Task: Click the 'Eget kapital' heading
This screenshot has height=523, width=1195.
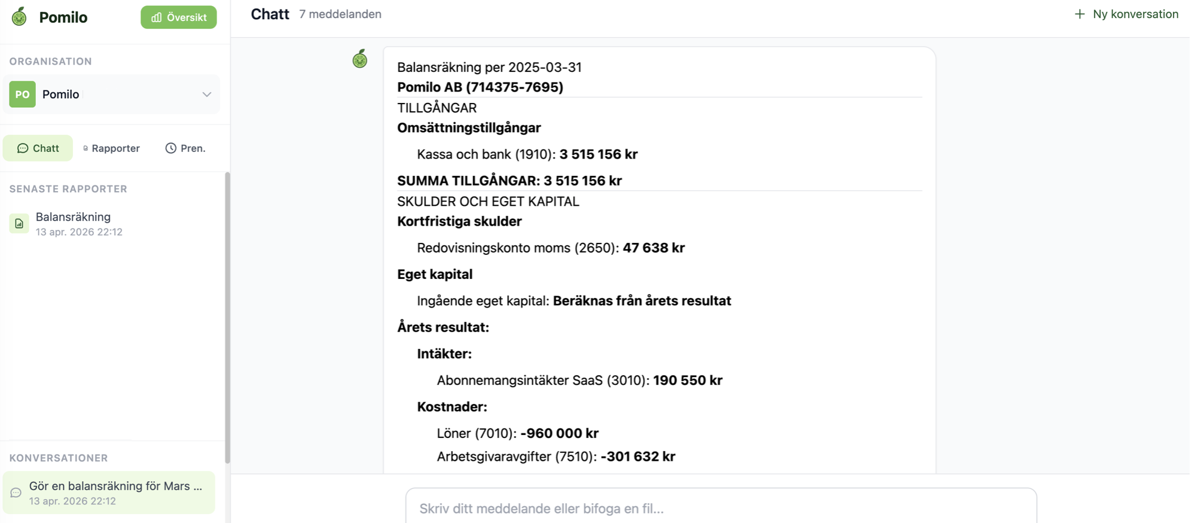Action: (435, 274)
